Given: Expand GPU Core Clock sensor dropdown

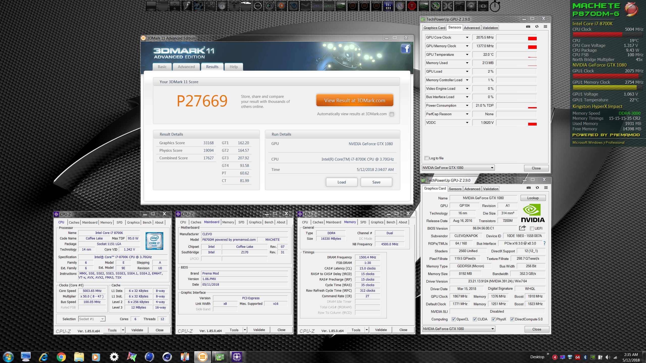Looking at the screenshot, I should point(467,37).
